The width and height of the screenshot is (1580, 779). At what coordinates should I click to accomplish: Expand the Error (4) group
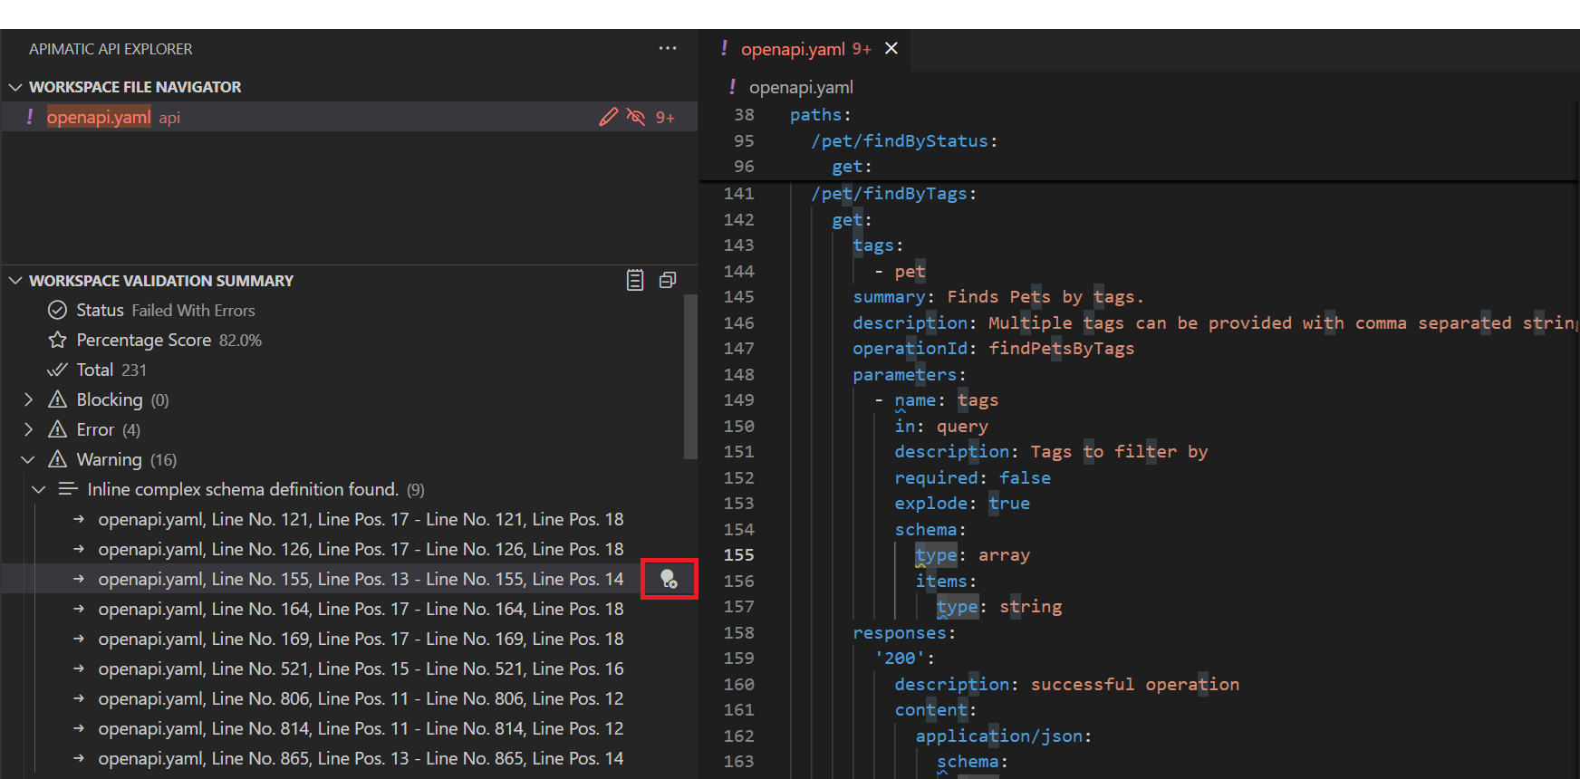coord(28,429)
